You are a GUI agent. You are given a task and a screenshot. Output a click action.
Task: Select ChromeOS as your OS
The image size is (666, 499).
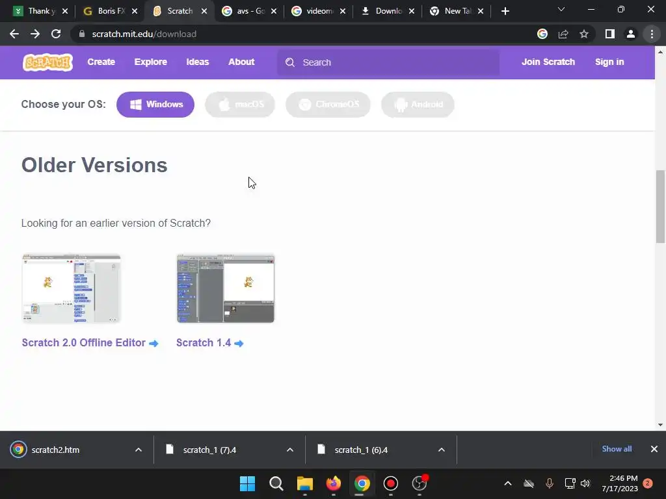tap(328, 105)
